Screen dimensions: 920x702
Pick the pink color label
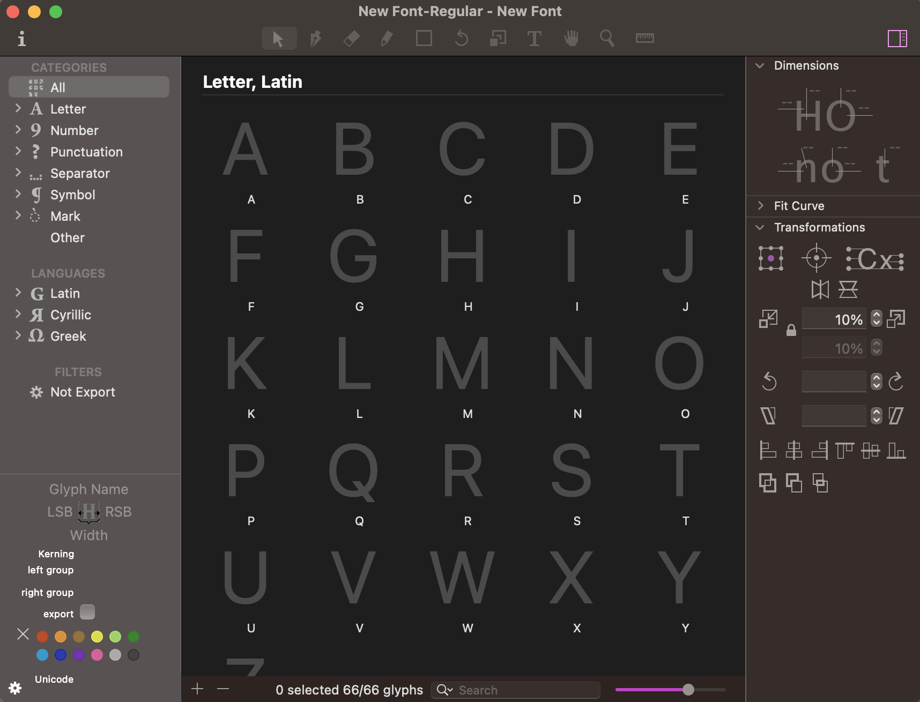(97, 655)
